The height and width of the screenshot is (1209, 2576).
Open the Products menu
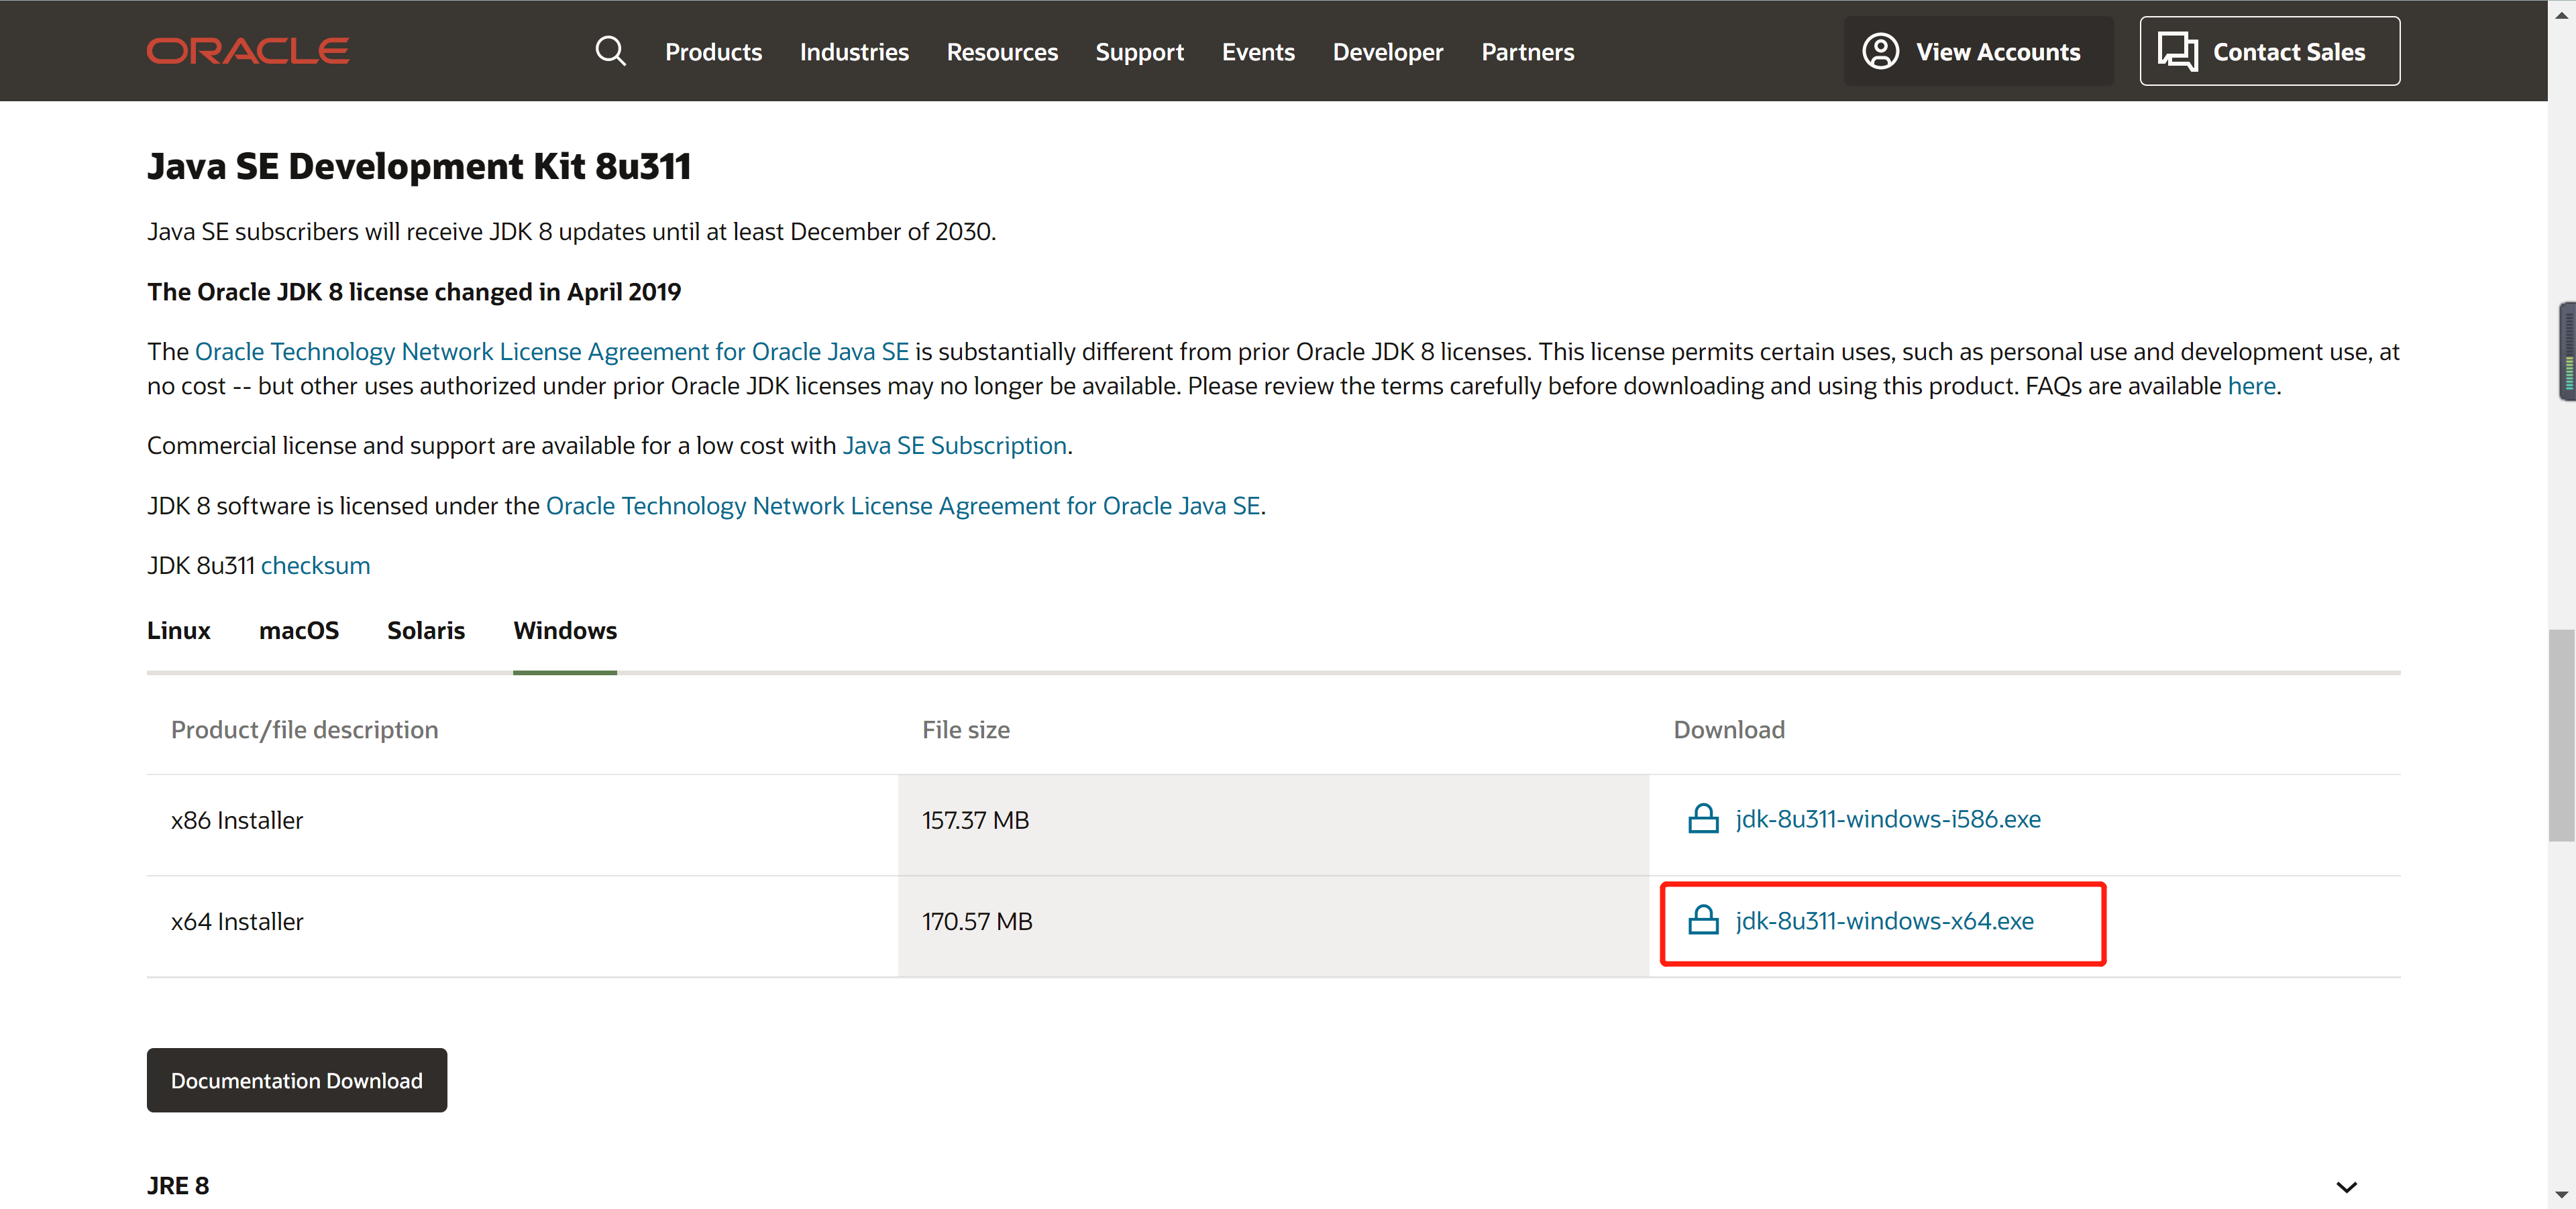tap(713, 52)
